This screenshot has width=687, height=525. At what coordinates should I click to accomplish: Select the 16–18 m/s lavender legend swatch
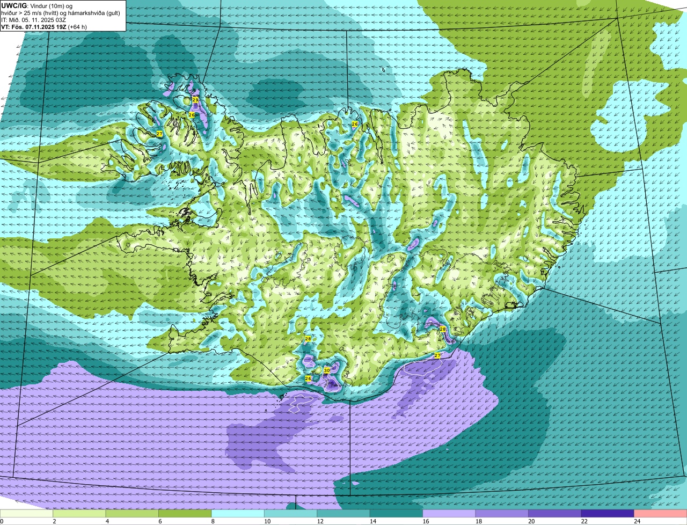(x=449, y=513)
